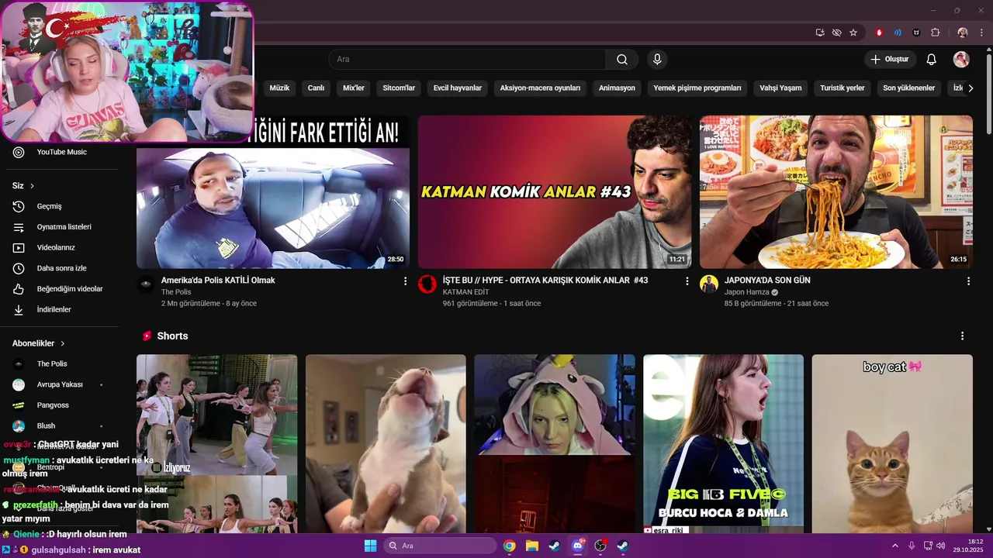This screenshot has width=993, height=558.
Task: Click the Japon Hamza channel avatar
Action: 709,284
